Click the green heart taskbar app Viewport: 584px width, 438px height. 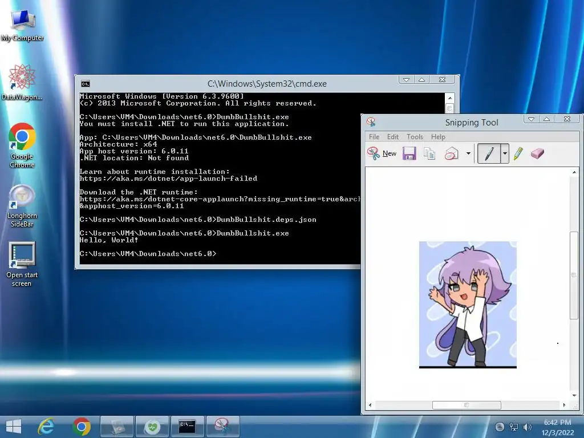(152, 427)
